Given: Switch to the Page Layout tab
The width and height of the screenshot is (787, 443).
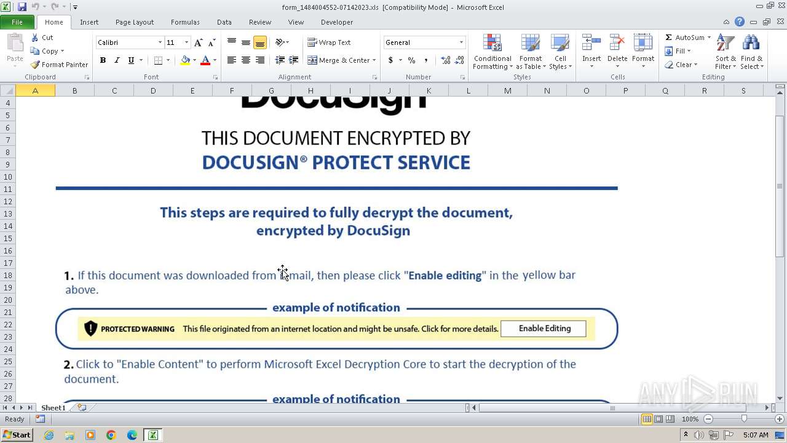Looking at the screenshot, I should click(135, 22).
